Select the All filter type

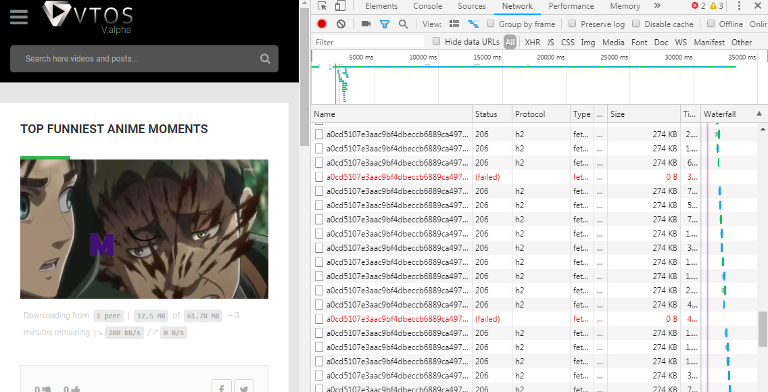(510, 42)
